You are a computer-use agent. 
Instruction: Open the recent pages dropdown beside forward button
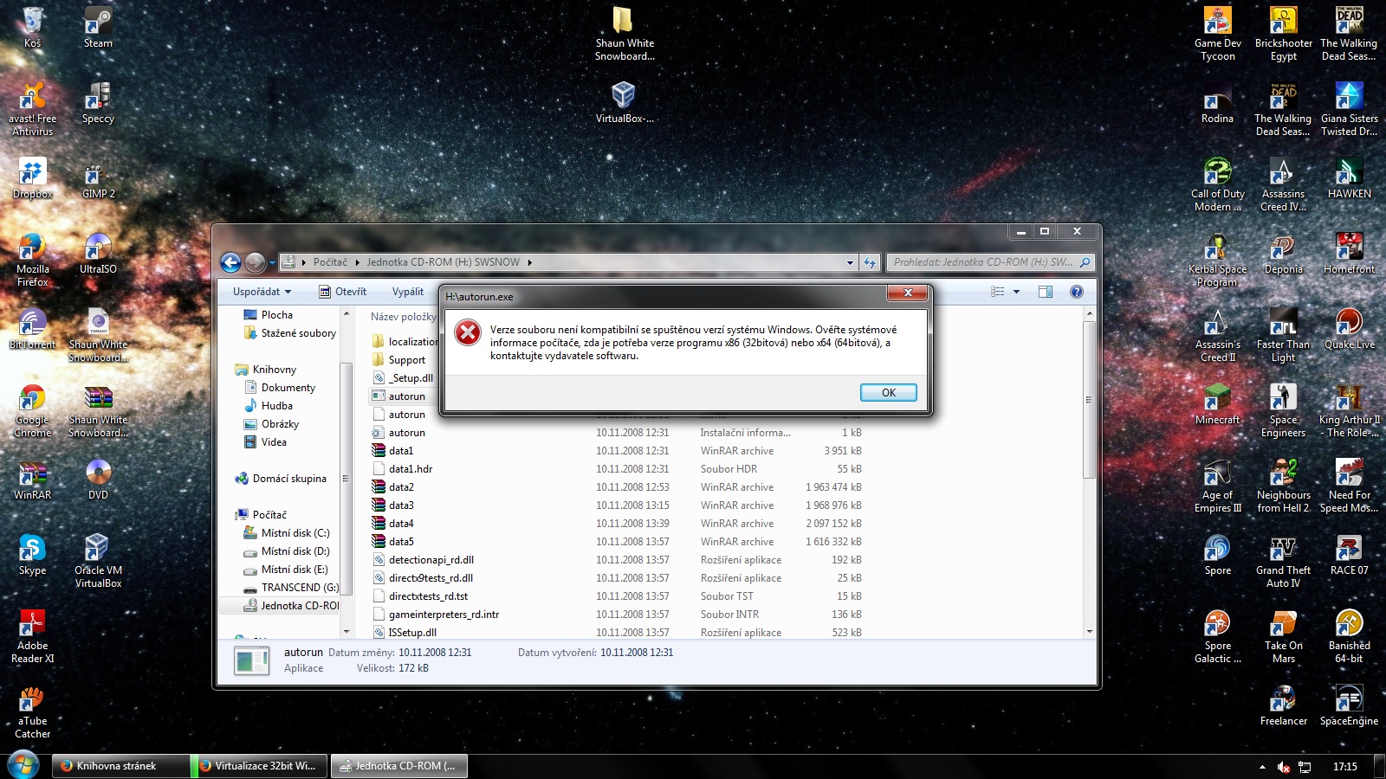[x=272, y=262]
